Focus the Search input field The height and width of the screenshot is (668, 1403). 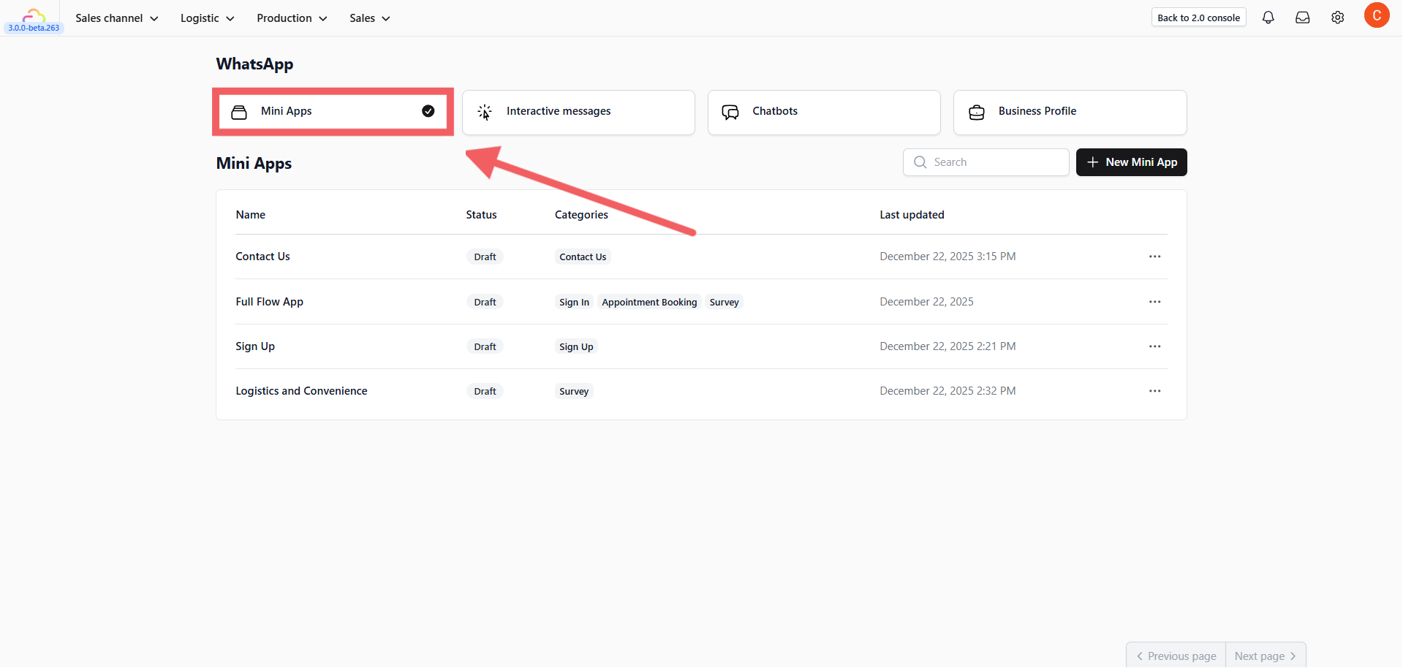tap(986, 162)
